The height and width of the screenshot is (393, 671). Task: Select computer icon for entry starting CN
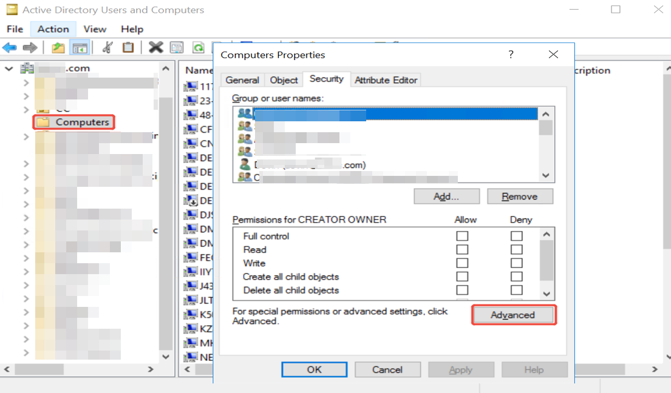point(191,144)
